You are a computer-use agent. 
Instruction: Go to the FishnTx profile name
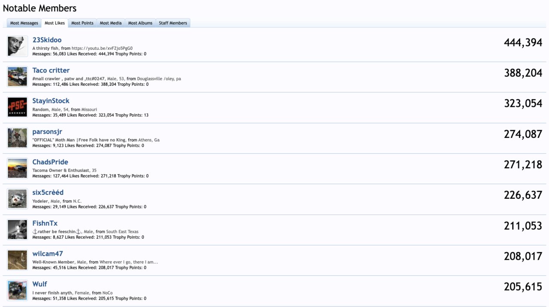click(x=45, y=224)
